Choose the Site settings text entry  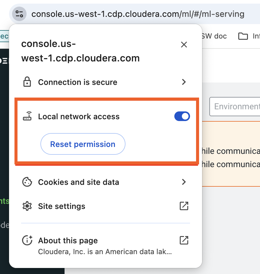[62, 206]
